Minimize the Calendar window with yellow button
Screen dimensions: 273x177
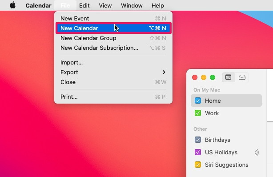204,77
